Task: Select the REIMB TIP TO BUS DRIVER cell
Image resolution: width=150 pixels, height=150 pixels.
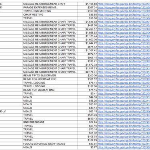Action: 50,76
